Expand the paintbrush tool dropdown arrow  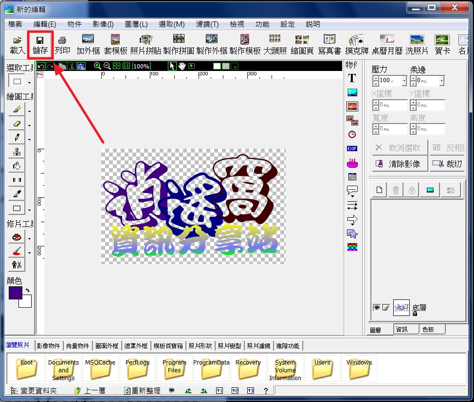click(x=29, y=111)
